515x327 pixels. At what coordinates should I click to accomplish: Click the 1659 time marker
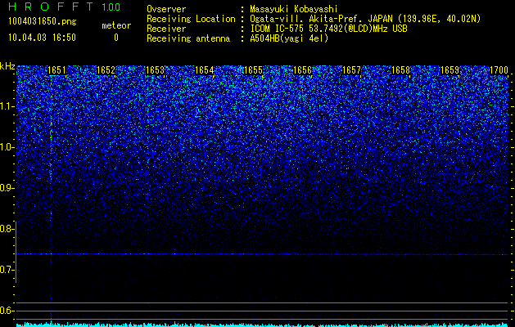pyautogui.click(x=449, y=70)
